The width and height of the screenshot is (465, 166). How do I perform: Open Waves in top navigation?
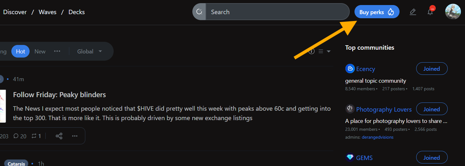click(48, 12)
